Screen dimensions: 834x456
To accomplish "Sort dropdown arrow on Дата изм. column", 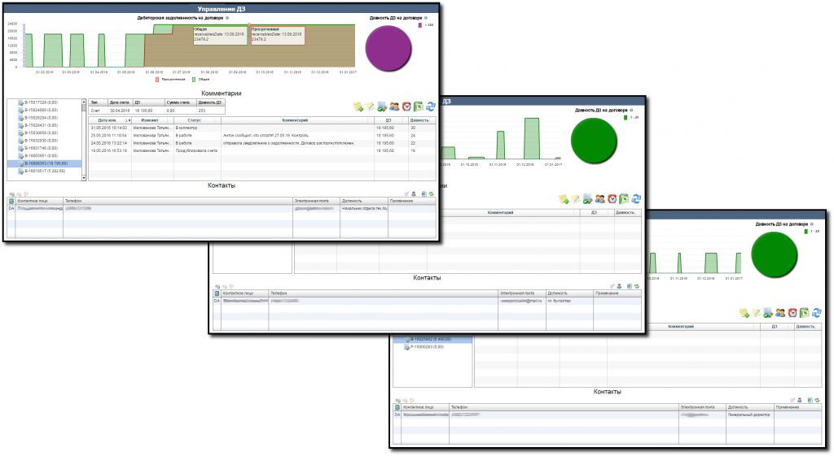I will [128, 120].
